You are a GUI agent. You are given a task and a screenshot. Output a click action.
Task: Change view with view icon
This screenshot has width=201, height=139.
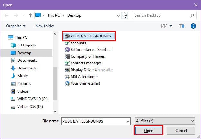pos(164,26)
